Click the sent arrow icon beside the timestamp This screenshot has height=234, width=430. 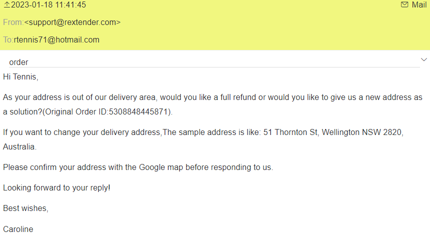tap(7, 5)
